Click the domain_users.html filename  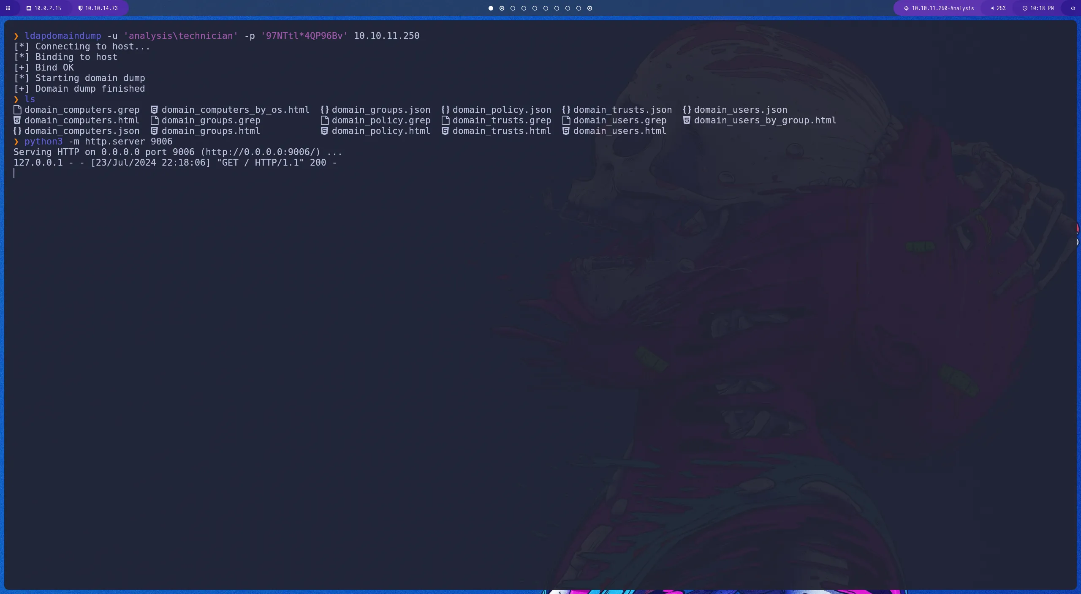619,131
